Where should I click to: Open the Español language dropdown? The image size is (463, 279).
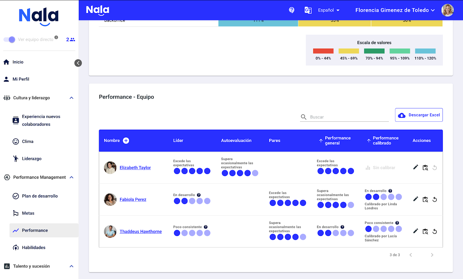coord(328,10)
